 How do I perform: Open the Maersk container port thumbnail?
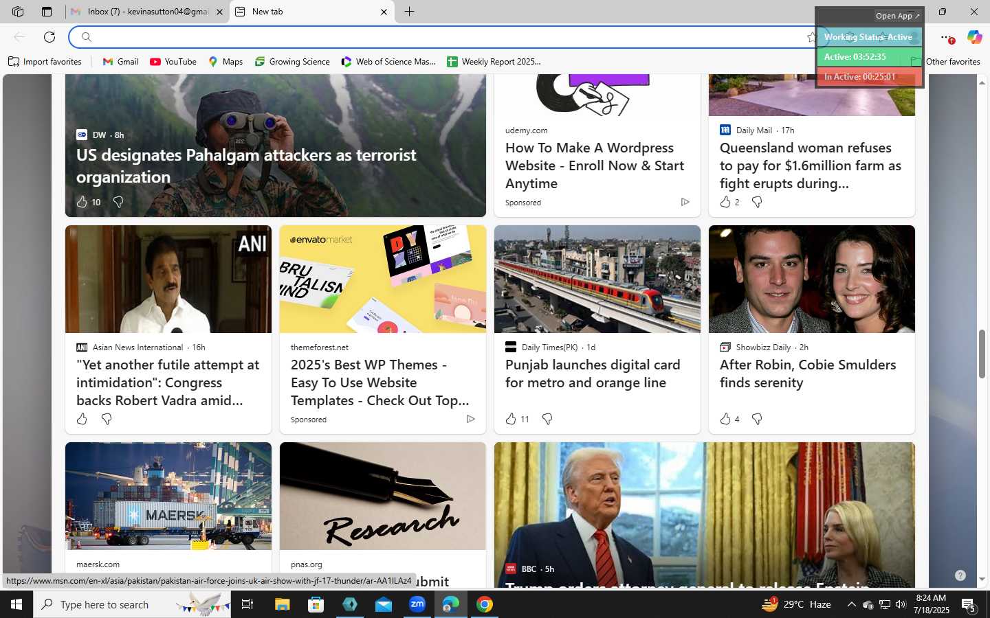168,496
